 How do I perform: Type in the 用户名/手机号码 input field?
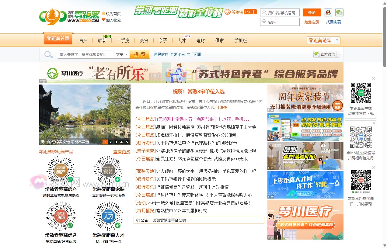coord(281,12)
